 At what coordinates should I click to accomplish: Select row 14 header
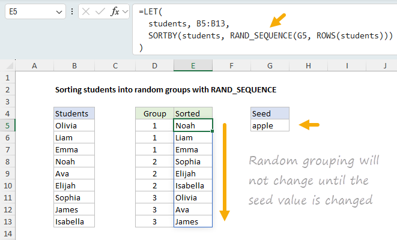(8, 233)
